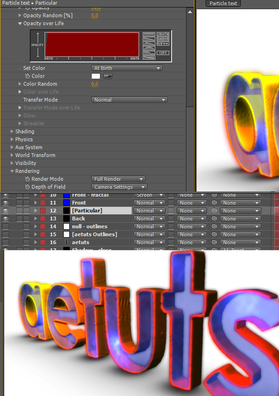Click inside the red Opacity over Life graph
279x396 pixels.
[x=92, y=44]
